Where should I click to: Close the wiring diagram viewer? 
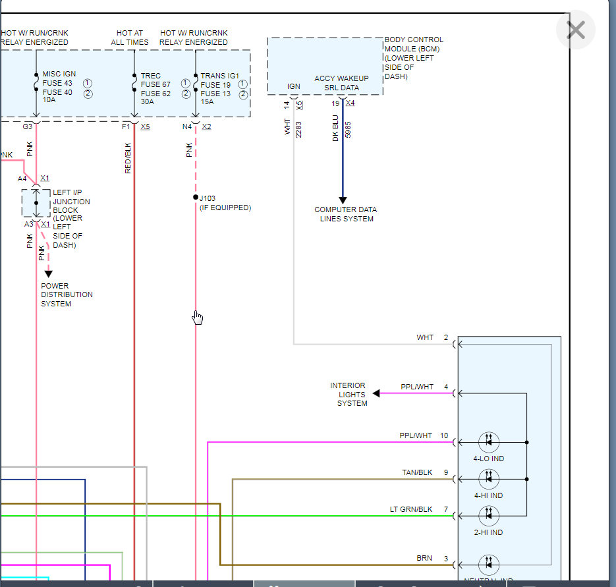[x=576, y=30]
